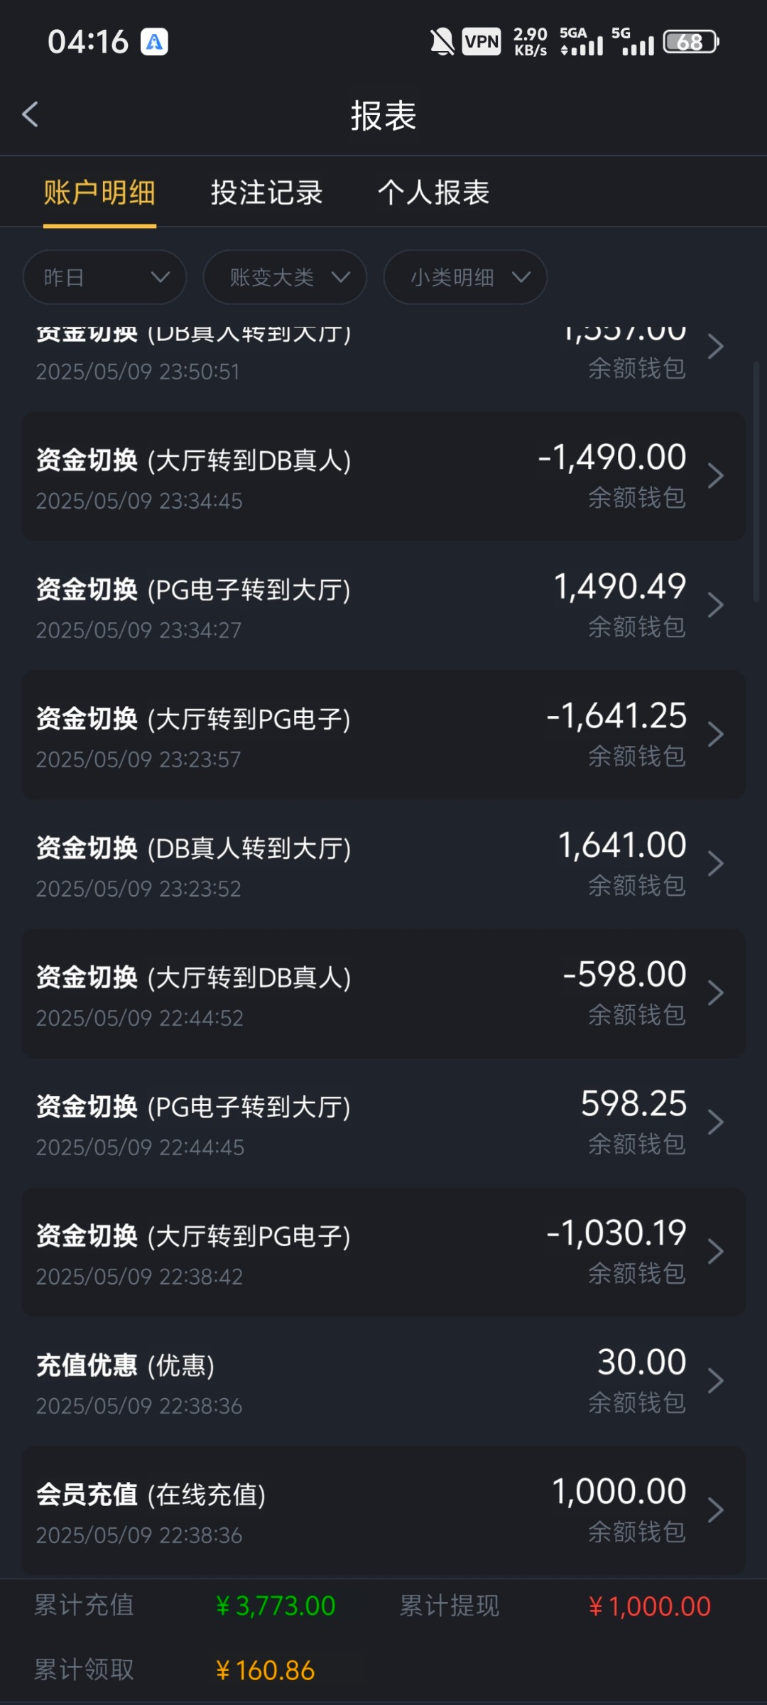Tap the muted bell notification icon
The height and width of the screenshot is (1705, 767).
[x=442, y=42]
